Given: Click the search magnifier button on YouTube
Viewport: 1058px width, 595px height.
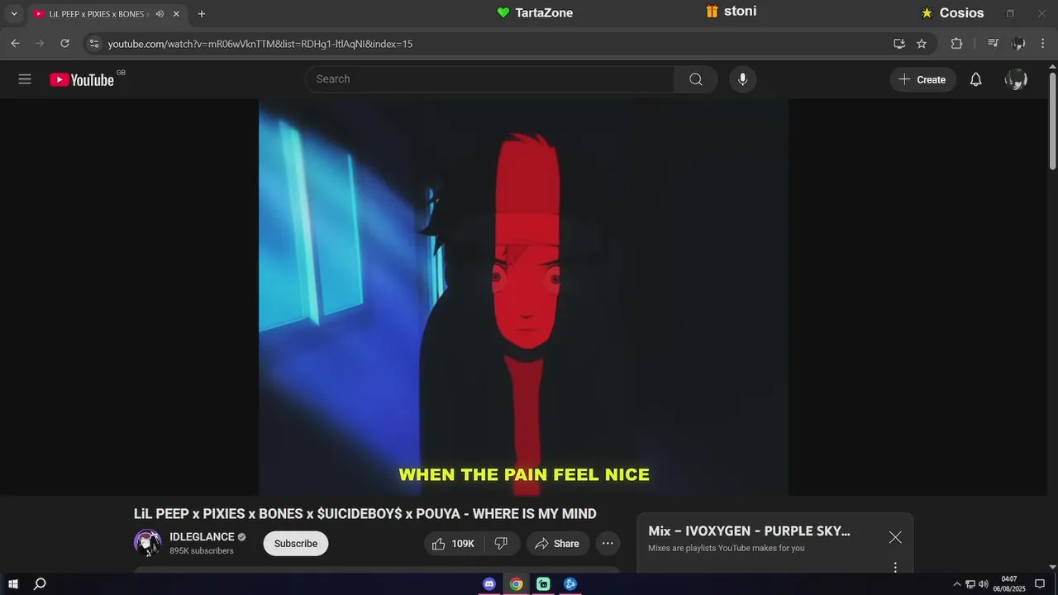Looking at the screenshot, I should [696, 79].
